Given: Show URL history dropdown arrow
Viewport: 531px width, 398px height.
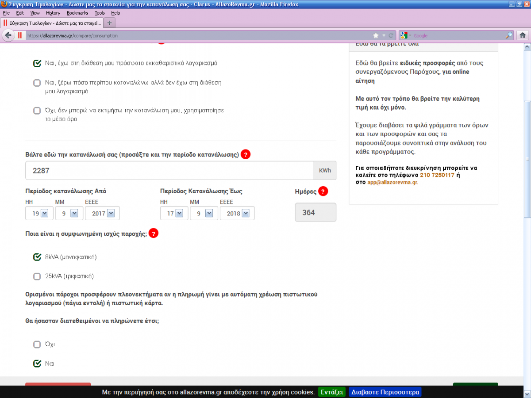Looking at the screenshot, I should [x=384, y=35].
